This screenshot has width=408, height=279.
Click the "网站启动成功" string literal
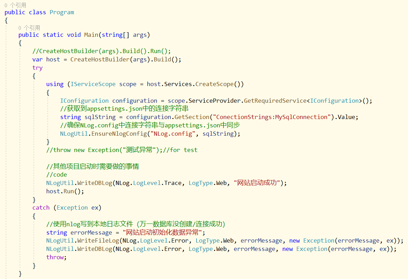tap(257, 183)
